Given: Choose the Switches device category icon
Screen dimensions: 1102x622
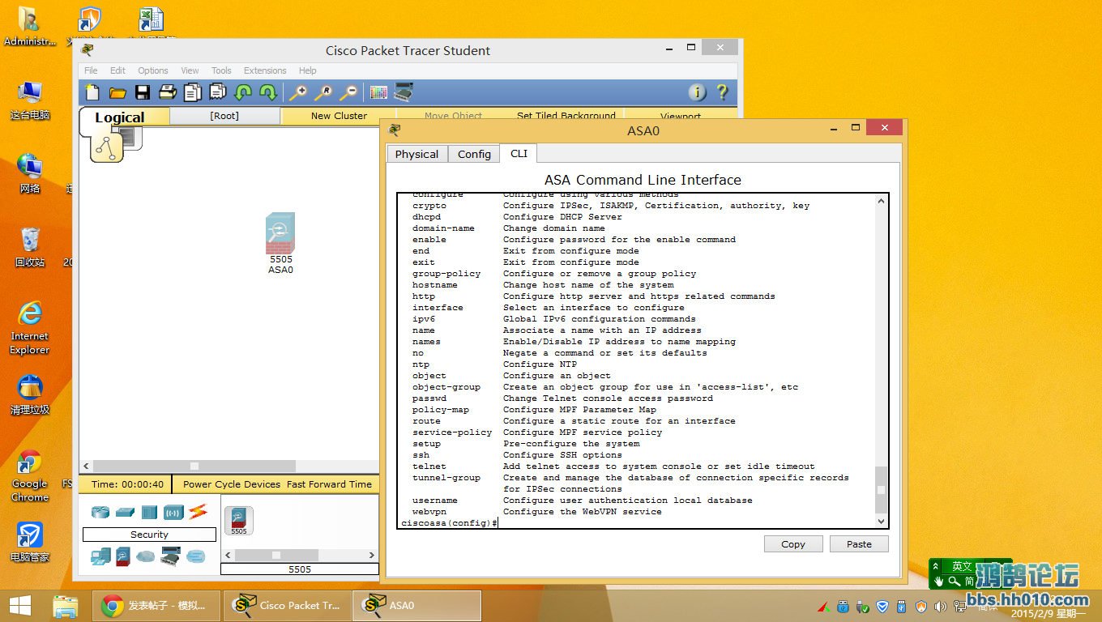Looking at the screenshot, I should click(125, 512).
